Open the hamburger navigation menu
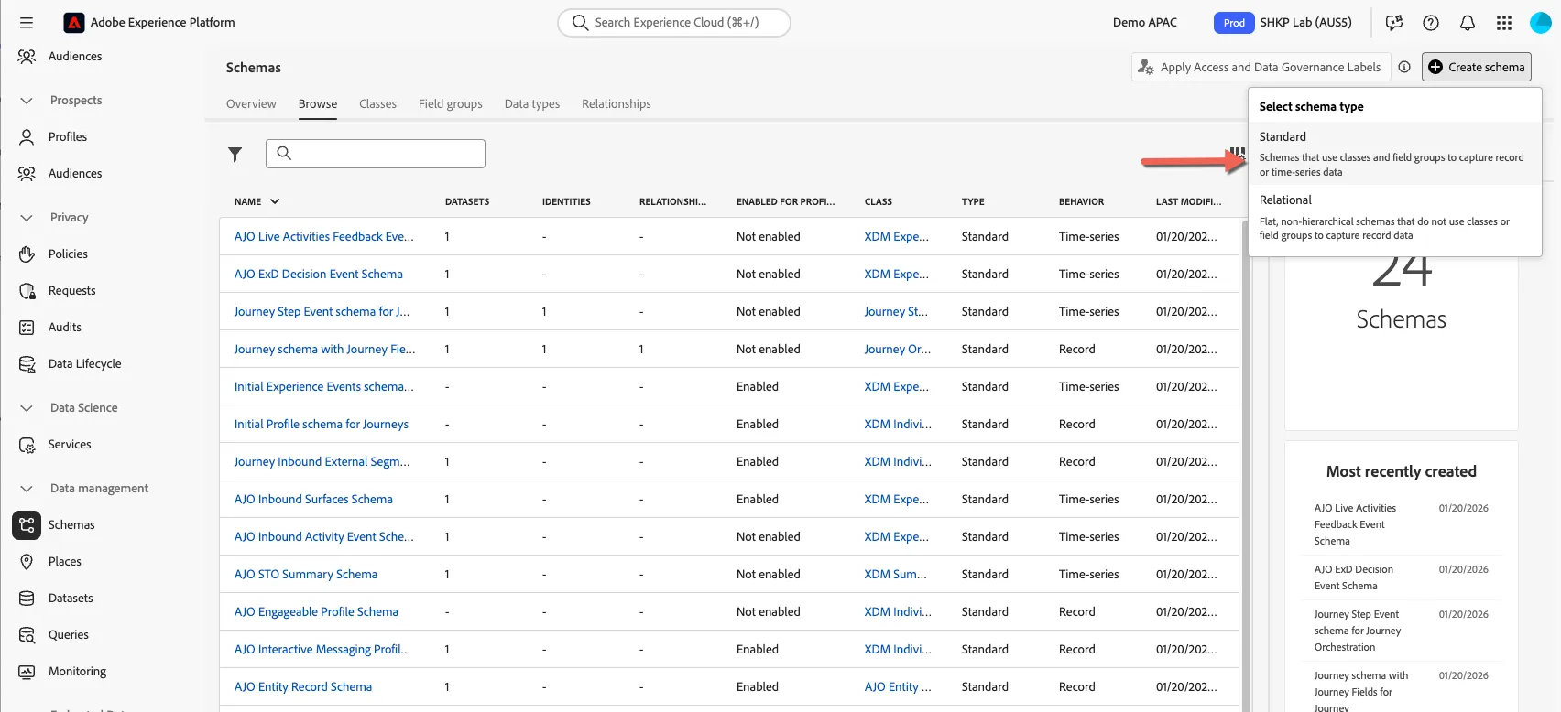Screen dimensions: 1561x712 pos(27,22)
